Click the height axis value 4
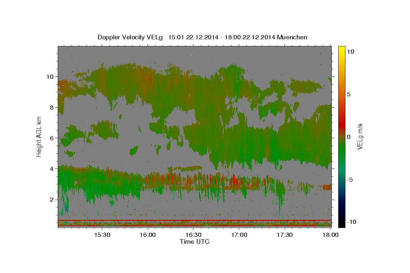The image size is (410, 273). click(x=52, y=169)
